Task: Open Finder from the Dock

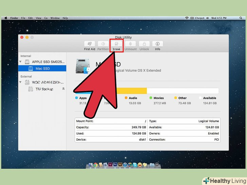Action: (91, 165)
